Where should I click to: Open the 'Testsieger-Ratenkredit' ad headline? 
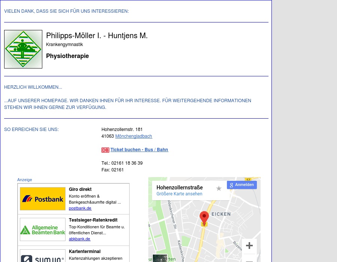point(93,220)
